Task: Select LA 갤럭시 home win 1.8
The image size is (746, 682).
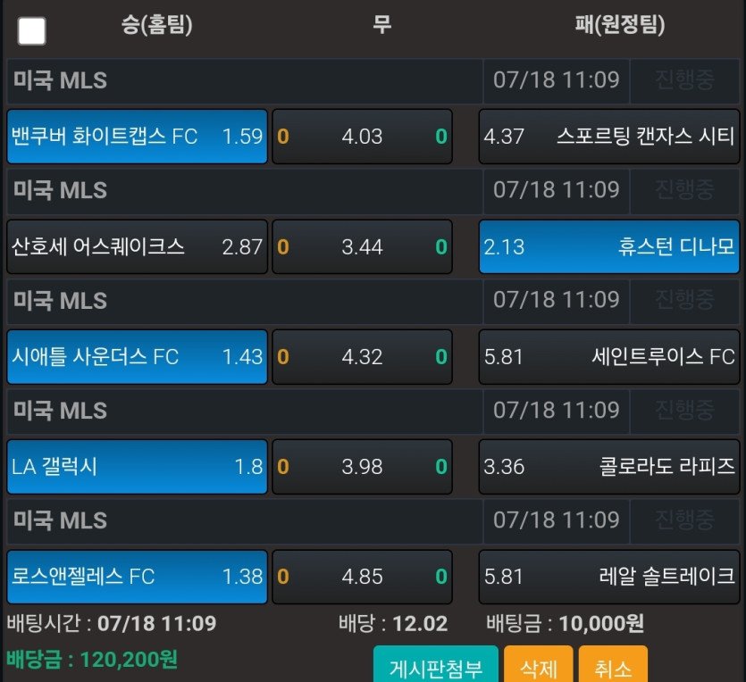Action: point(138,467)
